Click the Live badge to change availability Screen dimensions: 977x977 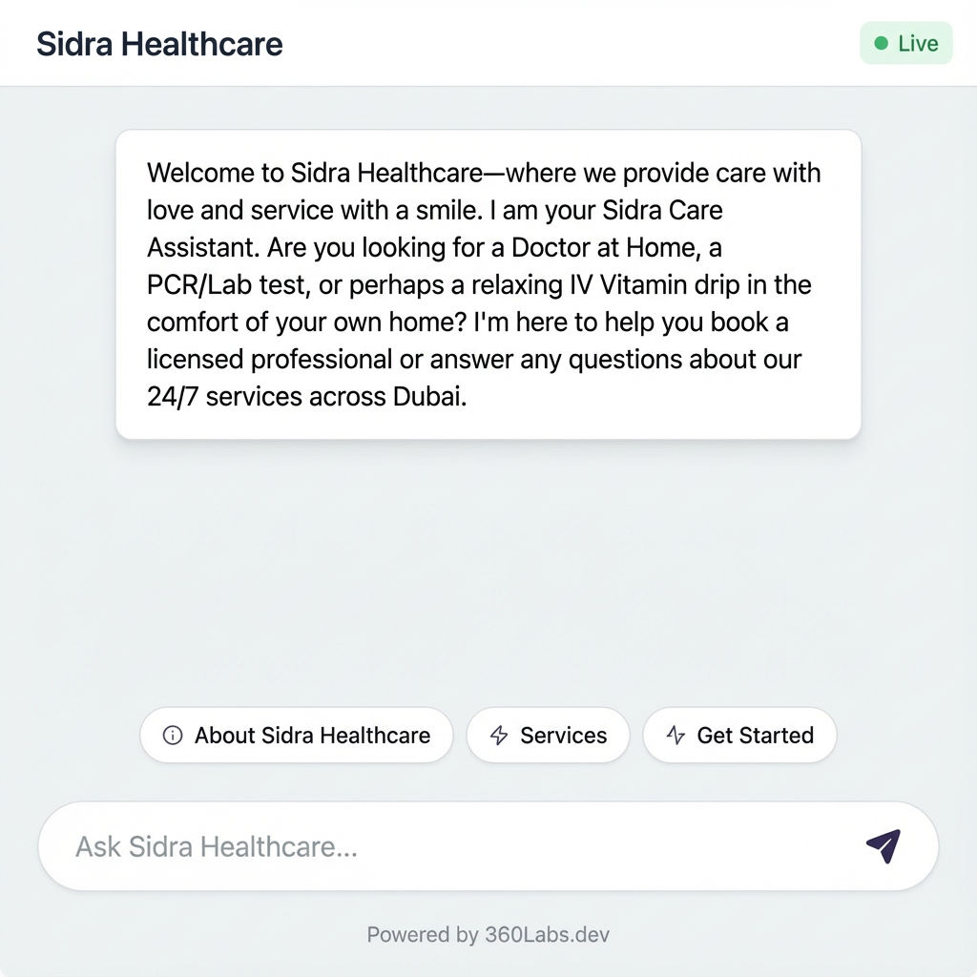tap(905, 43)
